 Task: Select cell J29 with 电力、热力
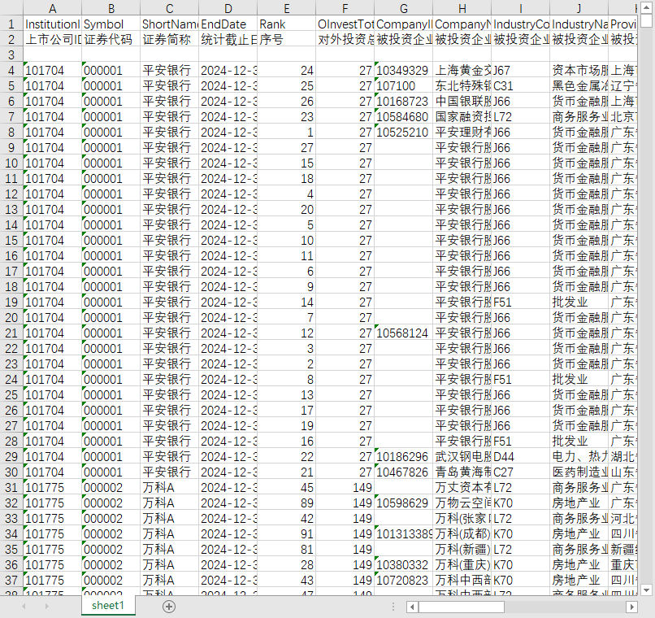pos(579,457)
